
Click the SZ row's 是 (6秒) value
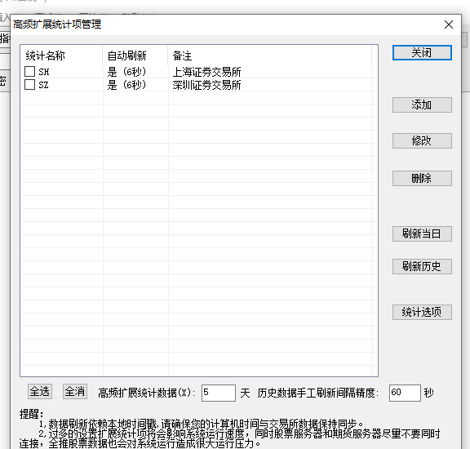point(126,85)
